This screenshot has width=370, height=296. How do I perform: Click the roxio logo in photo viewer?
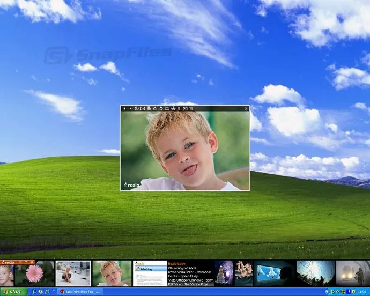132,185
